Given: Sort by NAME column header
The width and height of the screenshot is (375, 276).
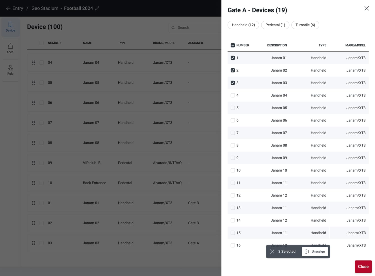Looking at the screenshot, I should coord(87,43).
